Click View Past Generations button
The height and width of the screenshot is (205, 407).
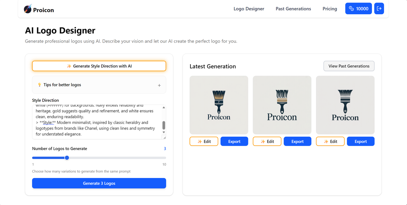349,66
